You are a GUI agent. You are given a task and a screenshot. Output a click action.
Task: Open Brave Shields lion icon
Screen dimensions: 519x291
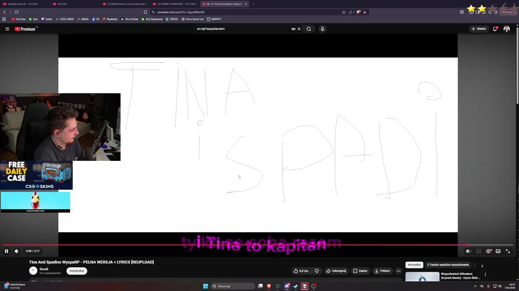[x=358, y=12]
